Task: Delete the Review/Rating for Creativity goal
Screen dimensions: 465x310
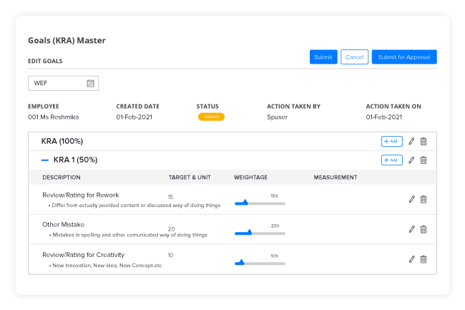Action: tap(424, 259)
